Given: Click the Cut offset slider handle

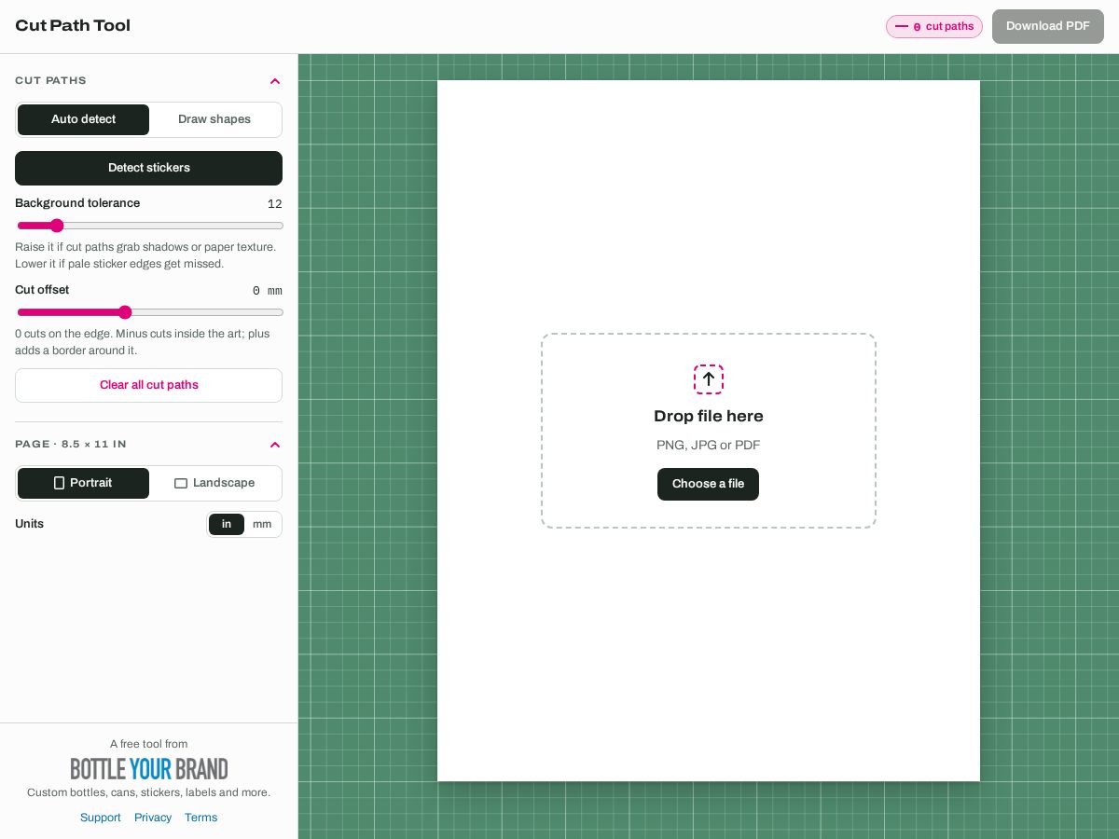Looking at the screenshot, I should click(125, 312).
